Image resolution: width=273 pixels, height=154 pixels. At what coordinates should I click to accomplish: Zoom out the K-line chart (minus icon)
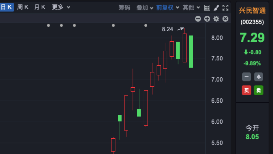coord(198,19)
